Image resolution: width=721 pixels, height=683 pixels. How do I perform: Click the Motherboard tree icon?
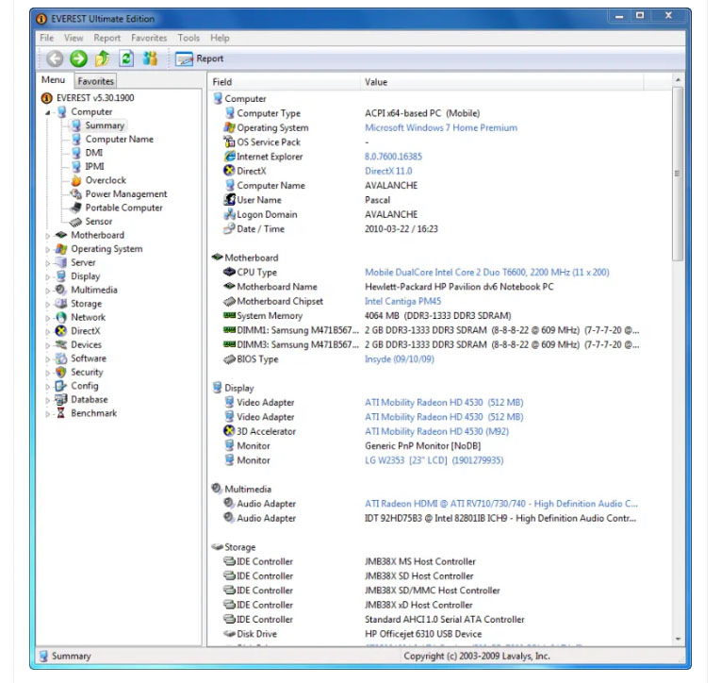(x=60, y=235)
